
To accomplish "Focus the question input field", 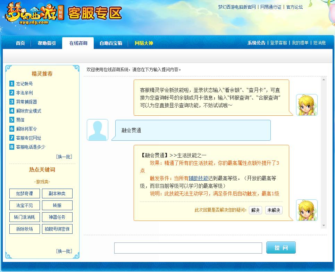I will 188,248.
